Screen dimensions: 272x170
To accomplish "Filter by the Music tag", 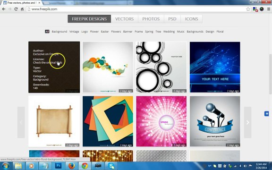I will point(180,31).
